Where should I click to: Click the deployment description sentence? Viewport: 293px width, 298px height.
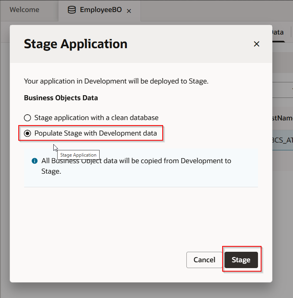pyautogui.click(x=116, y=81)
